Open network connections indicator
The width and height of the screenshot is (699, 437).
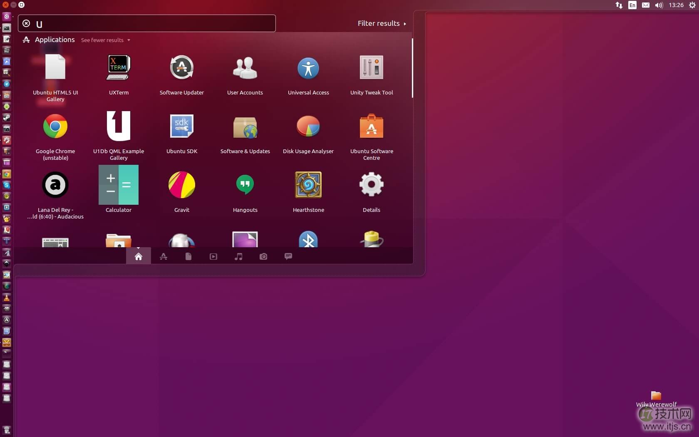(619, 5)
